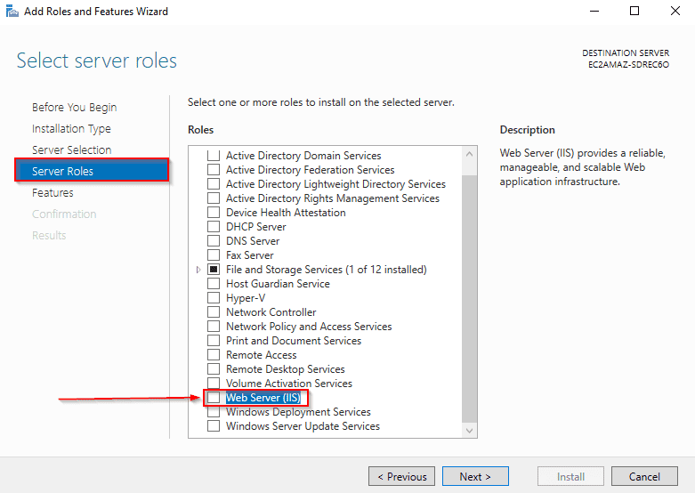Enable Print and Document Services role
695x493 pixels.
coord(214,341)
